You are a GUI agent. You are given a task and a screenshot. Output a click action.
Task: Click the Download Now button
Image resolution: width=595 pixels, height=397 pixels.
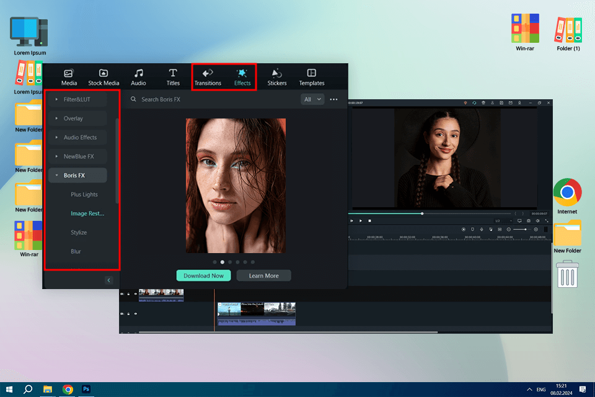click(x=203, y=275)
